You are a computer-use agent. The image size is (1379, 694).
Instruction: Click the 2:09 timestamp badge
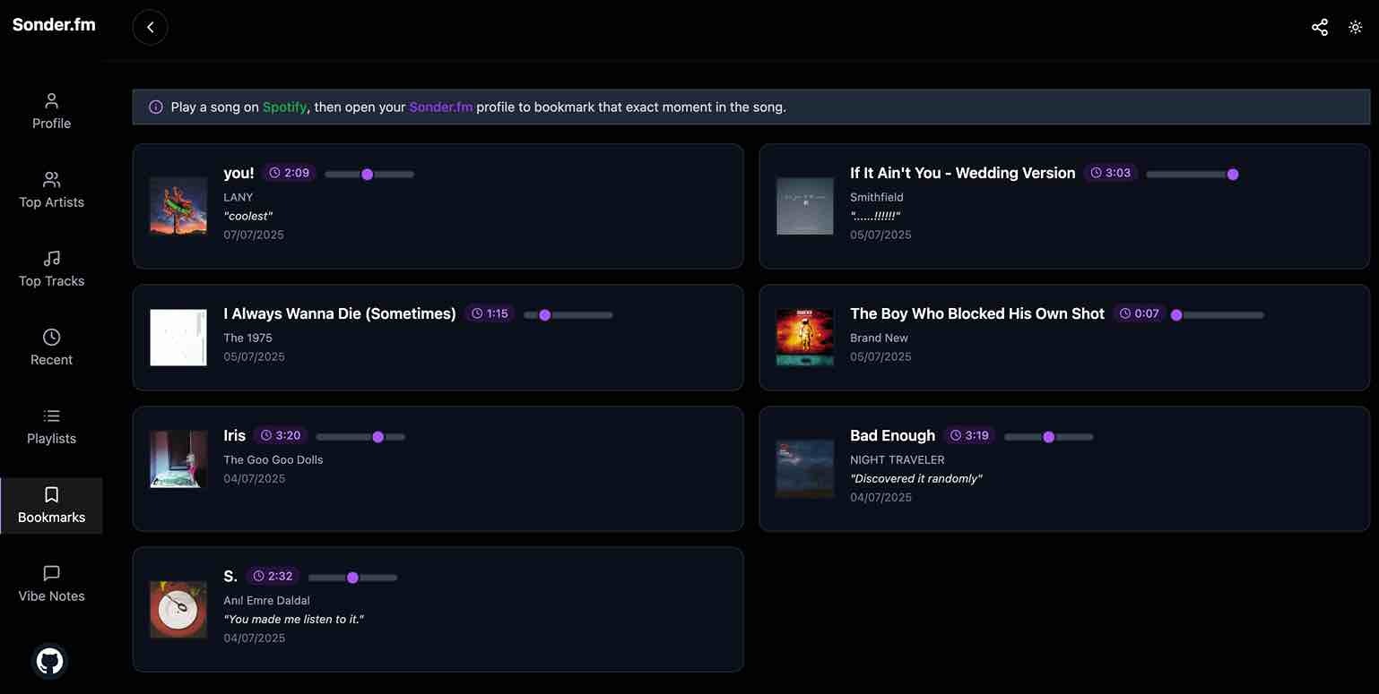[x=289, y=173]
